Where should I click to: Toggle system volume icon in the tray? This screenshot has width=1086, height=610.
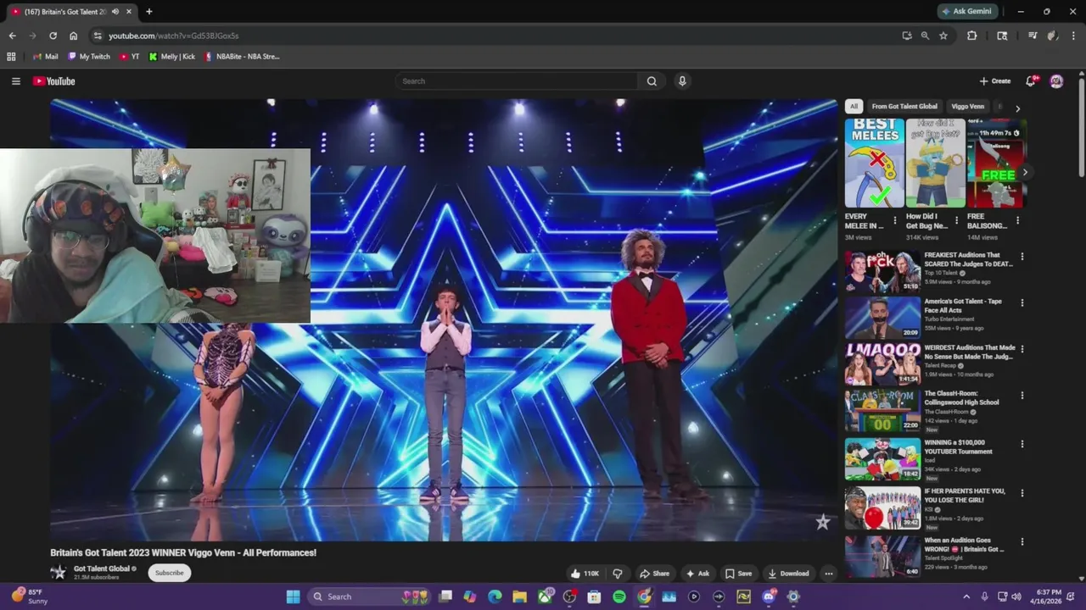pyautogui.click(x=1016, y=596)
